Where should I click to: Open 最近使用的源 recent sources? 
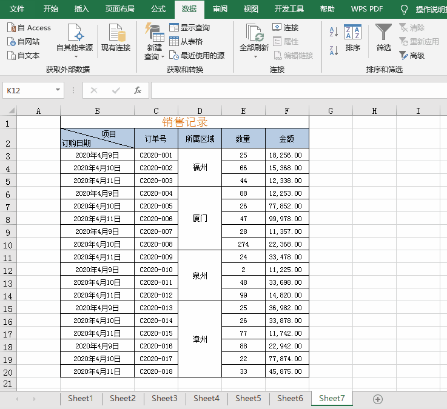click(197, 55)
